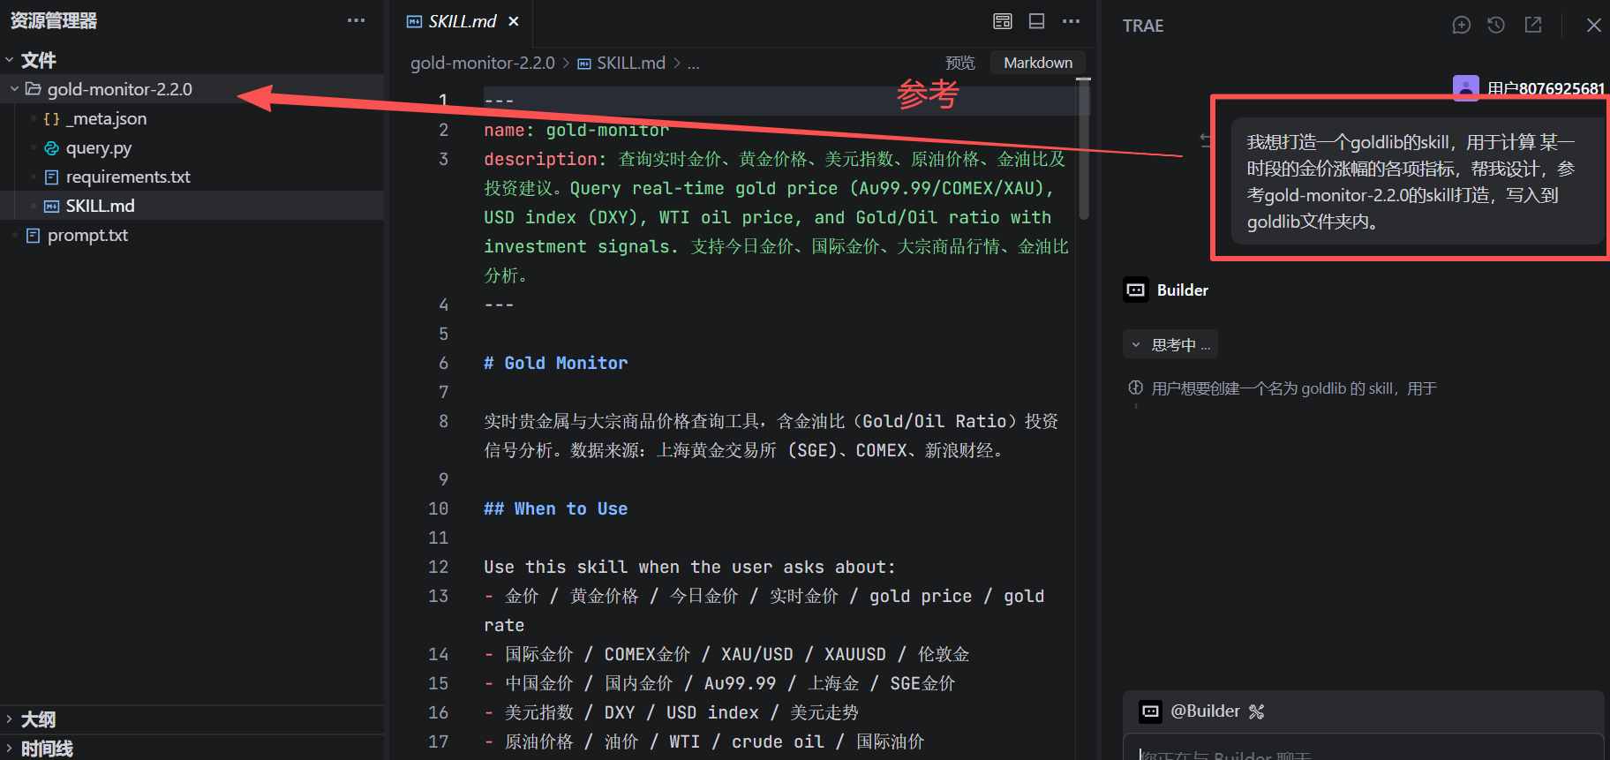
Task: Open prompt.txt file
Action: point(87,235)
